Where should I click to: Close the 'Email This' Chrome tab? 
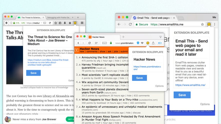point(174,18)
